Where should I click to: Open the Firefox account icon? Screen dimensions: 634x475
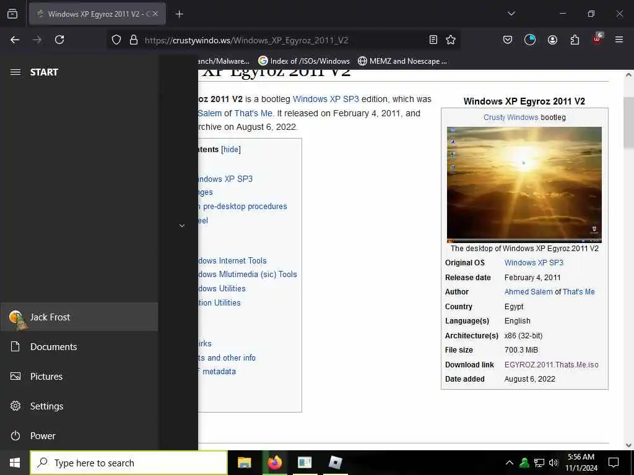coord(552,40)
